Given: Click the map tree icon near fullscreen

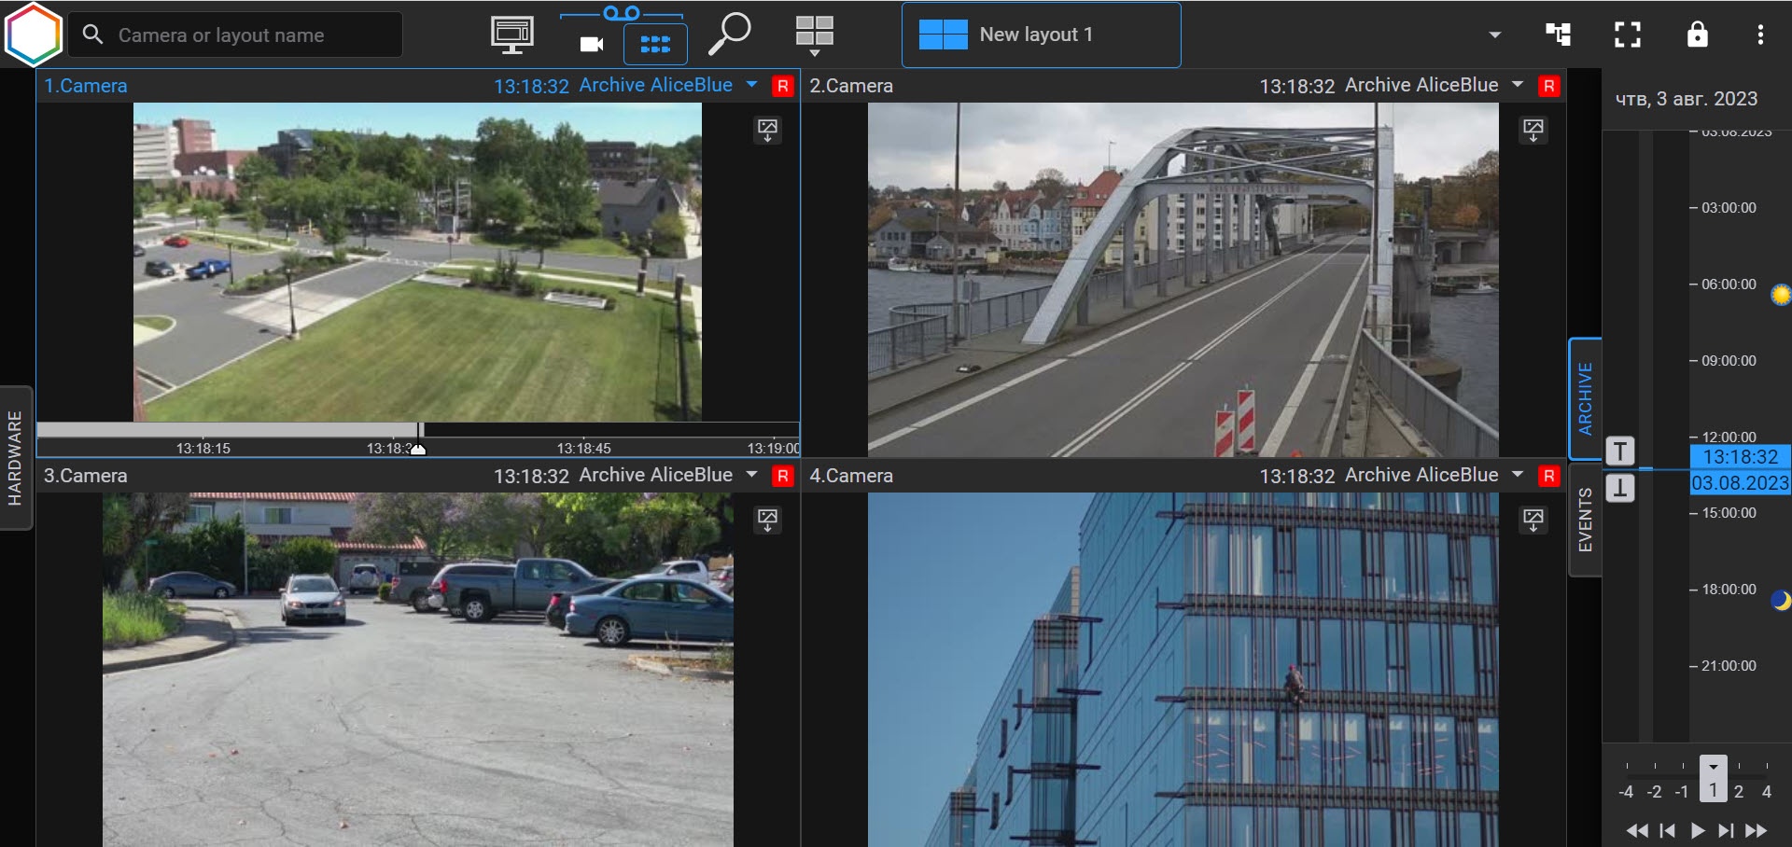Looking at the screenshot, I should (1558, 35).
